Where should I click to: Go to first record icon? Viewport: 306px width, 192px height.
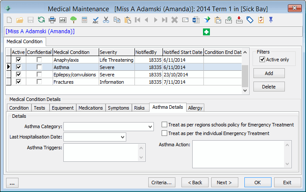point(137,20)
